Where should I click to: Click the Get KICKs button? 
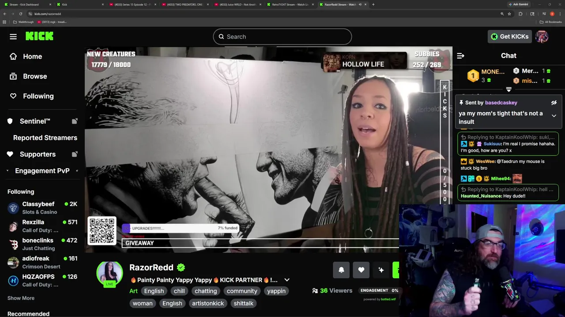pyautogui.click(x=510, y=37)
